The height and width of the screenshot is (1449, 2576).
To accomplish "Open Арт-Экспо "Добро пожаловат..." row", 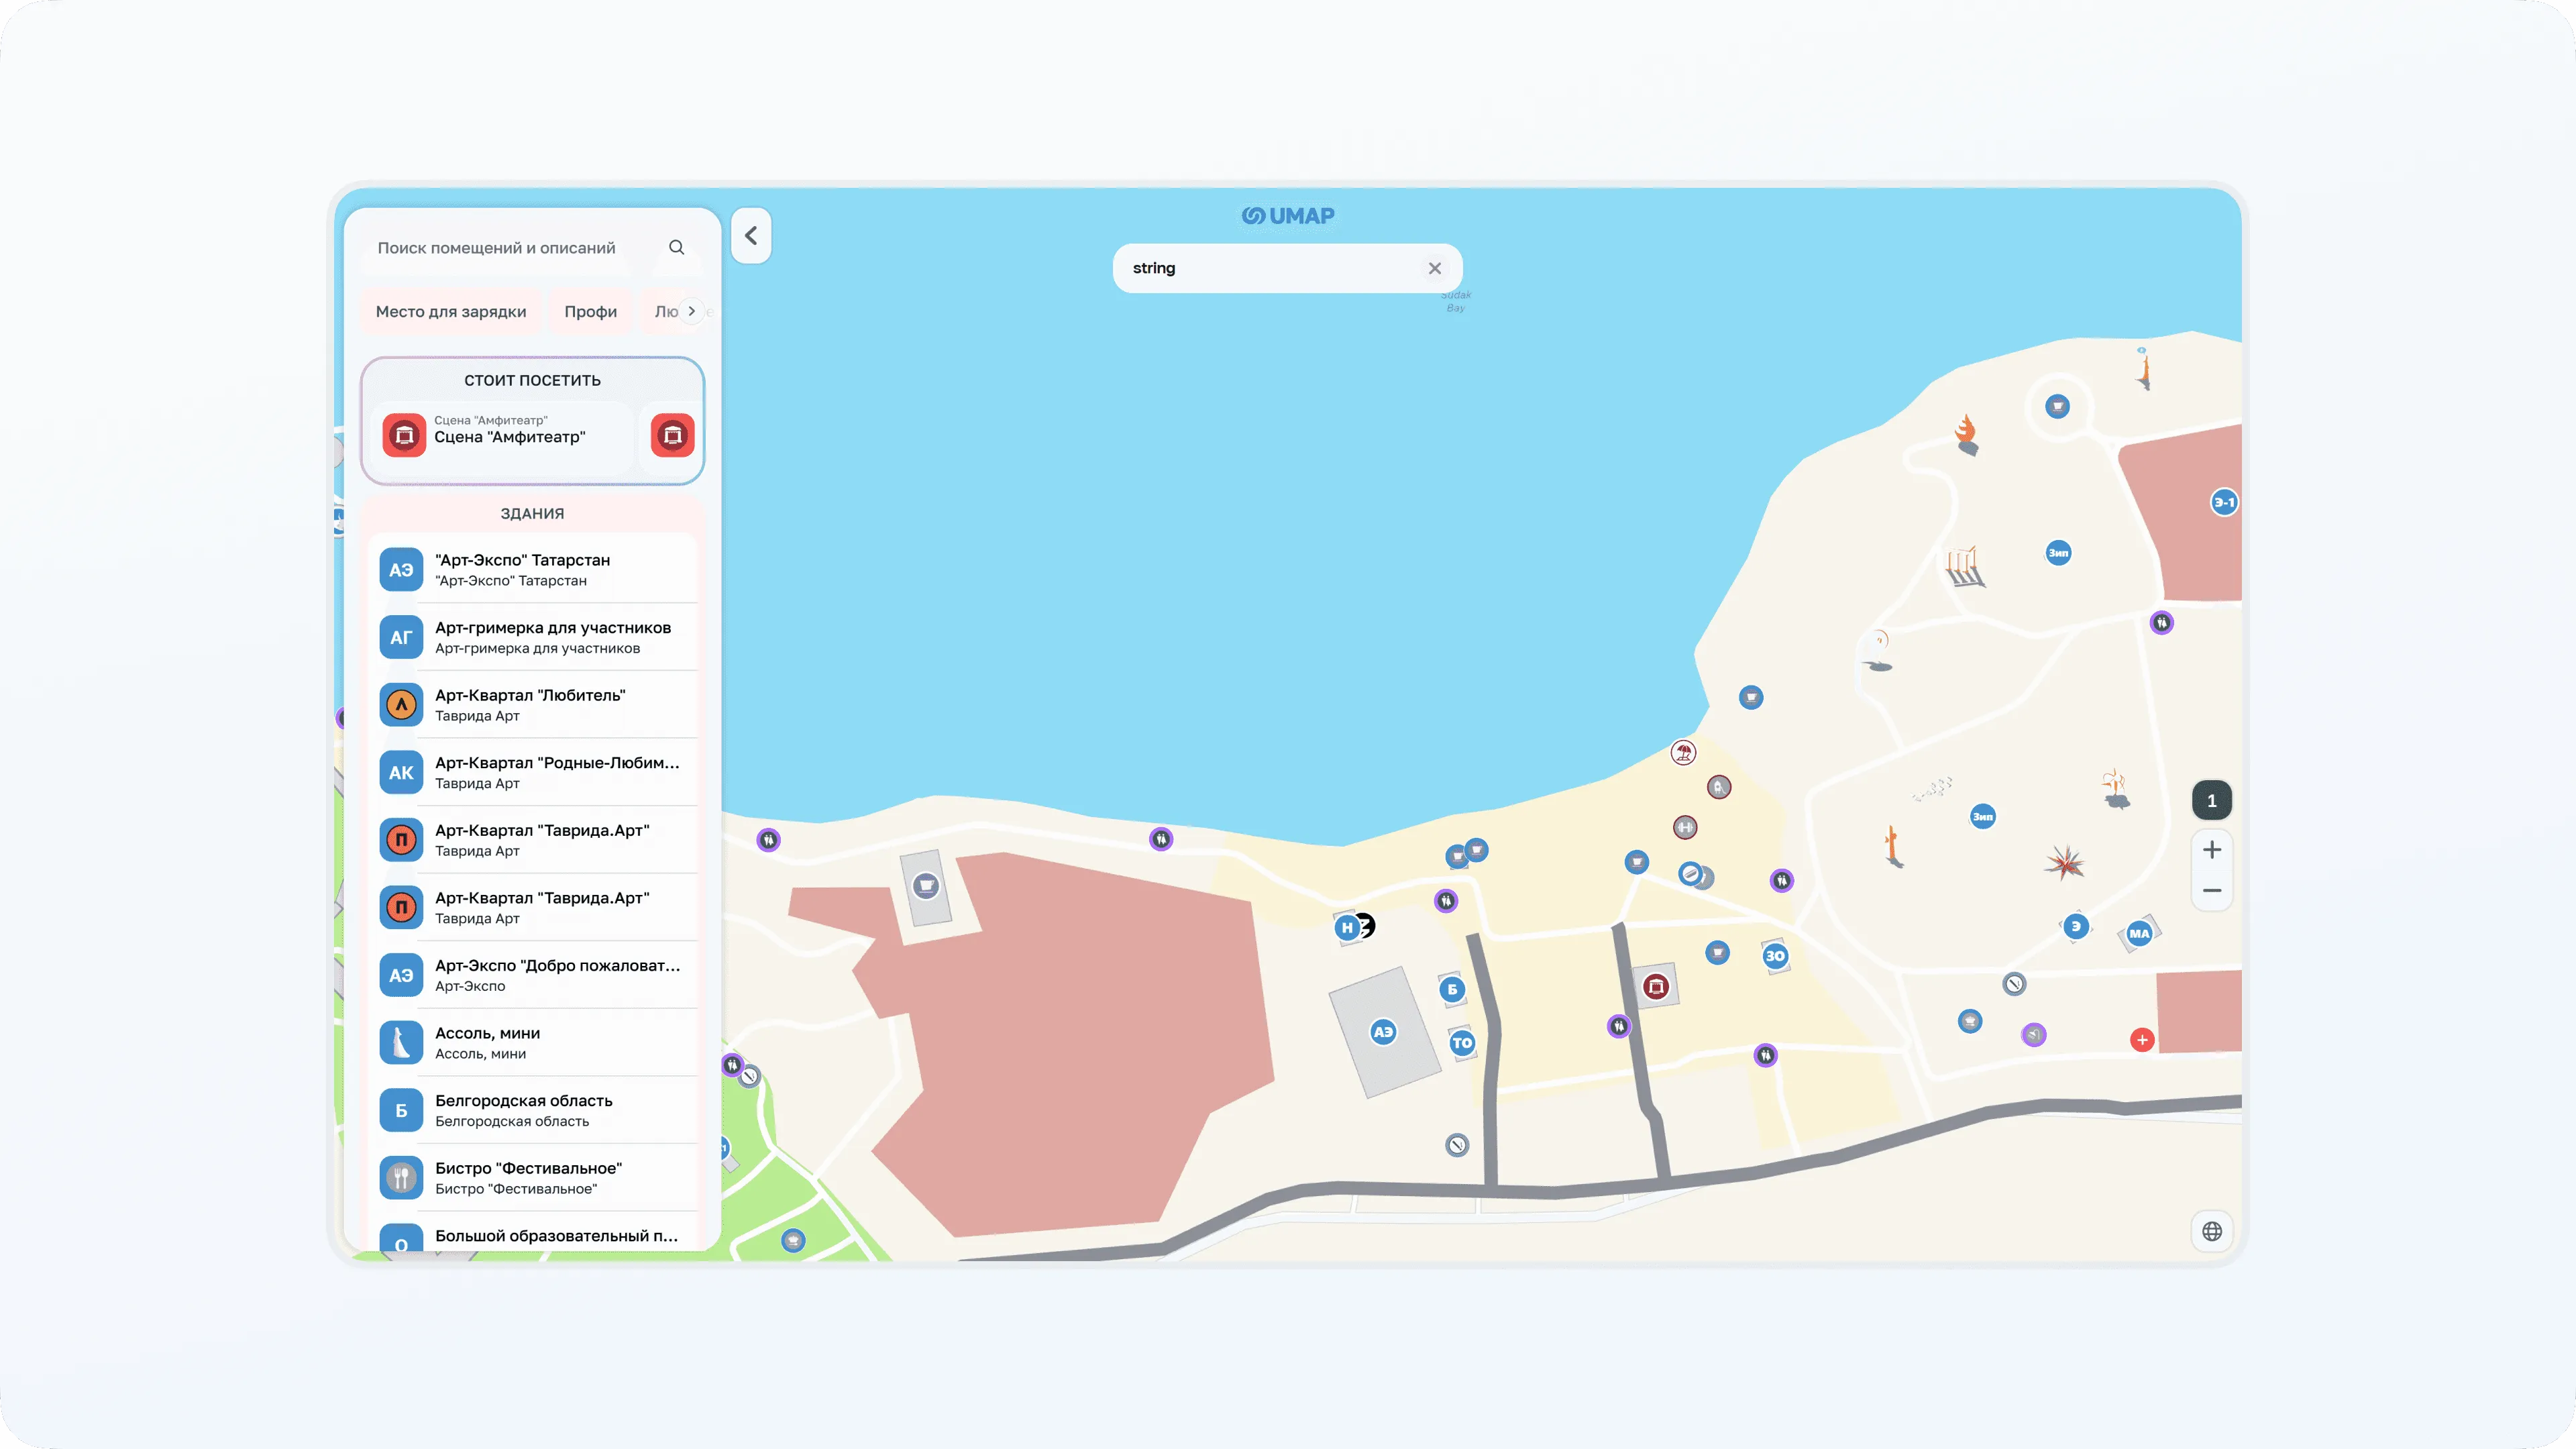I will (533, 975).
